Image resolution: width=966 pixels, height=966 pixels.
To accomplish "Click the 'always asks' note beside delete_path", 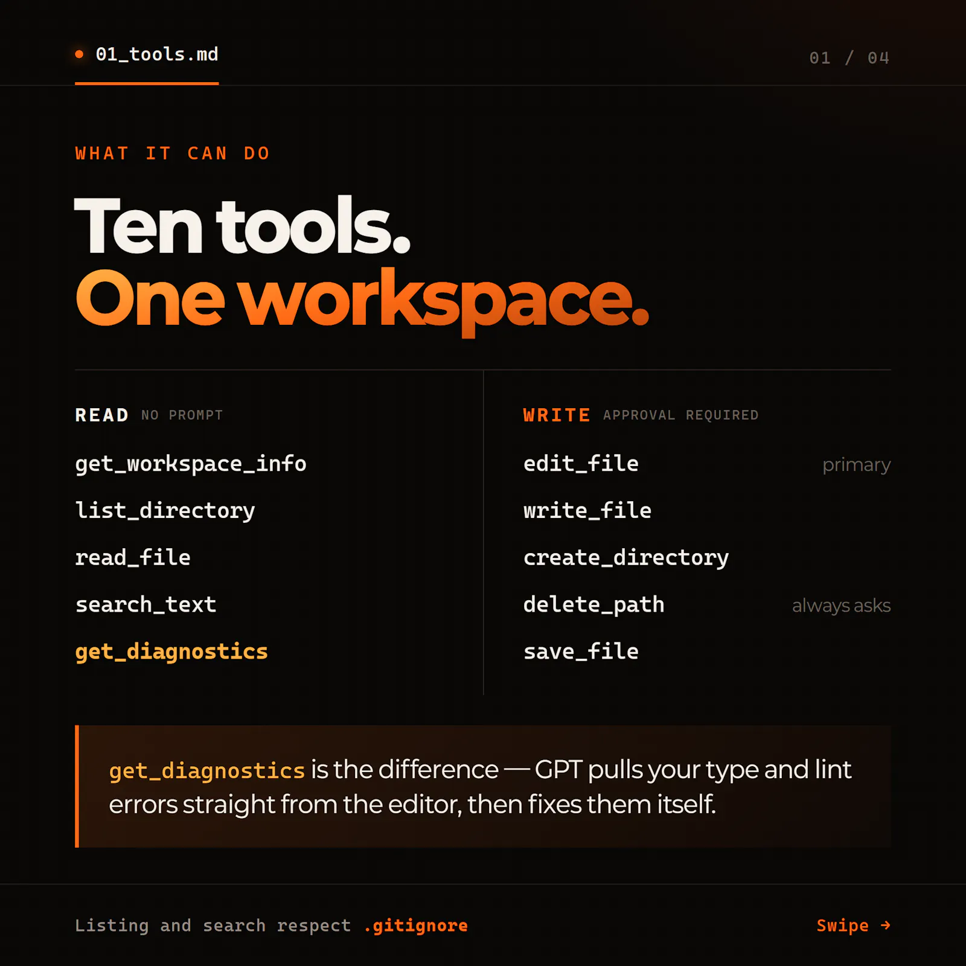I will [841, 606].
